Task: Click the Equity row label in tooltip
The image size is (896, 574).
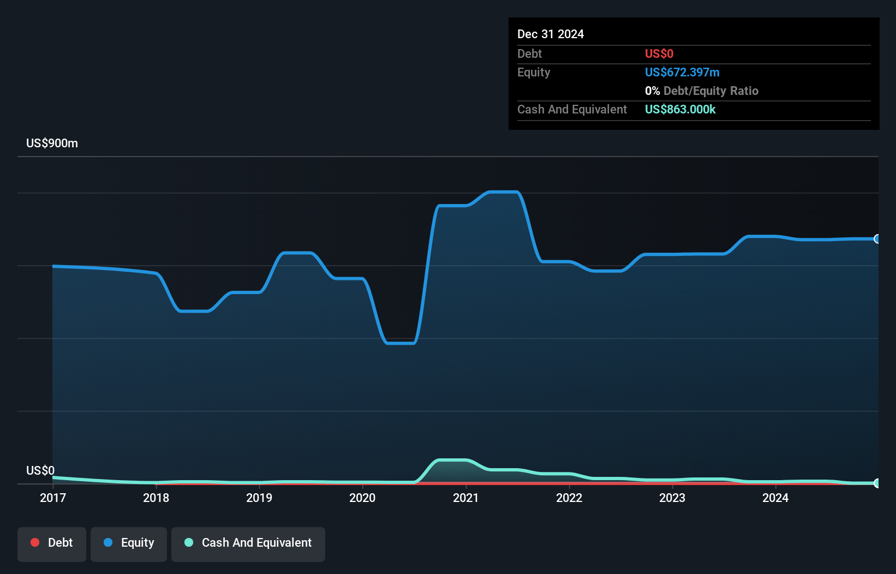Action: (x=534, y=72)
